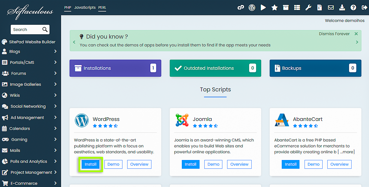The width and height of the screenshot is (369, 187).
Task: Click the Joomla star rating
Action: 205,126
